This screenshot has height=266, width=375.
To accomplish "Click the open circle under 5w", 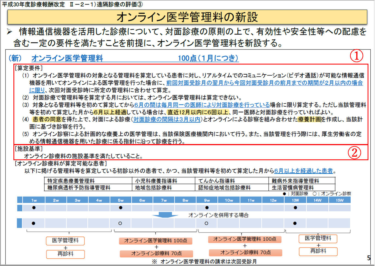I will pyautogui.click(x=120, y=223).
